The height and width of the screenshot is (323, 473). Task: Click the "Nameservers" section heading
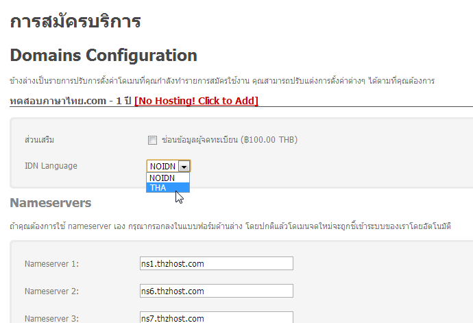(51, 203)
